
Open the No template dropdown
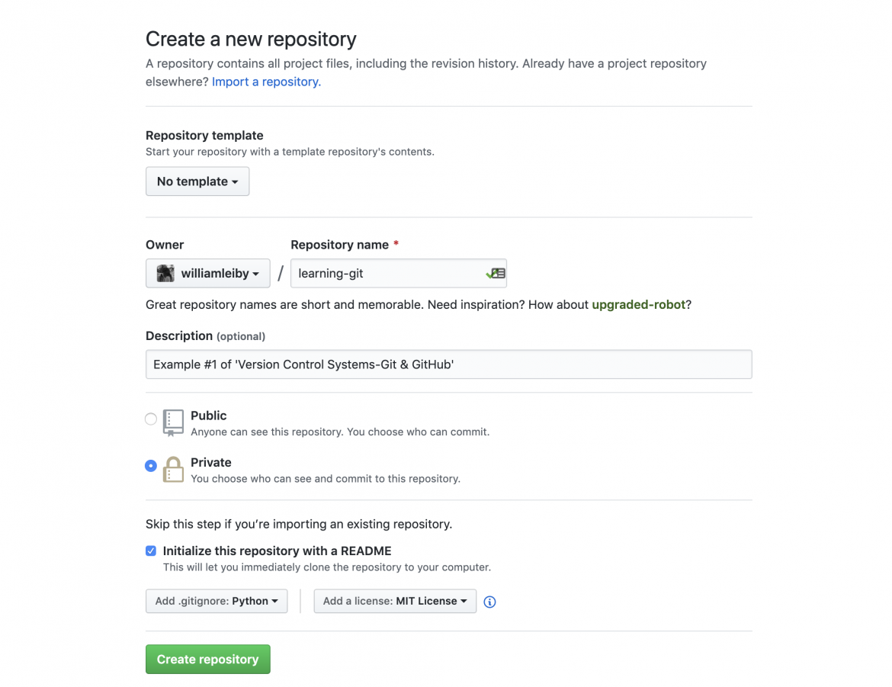(x=197, y=181)
